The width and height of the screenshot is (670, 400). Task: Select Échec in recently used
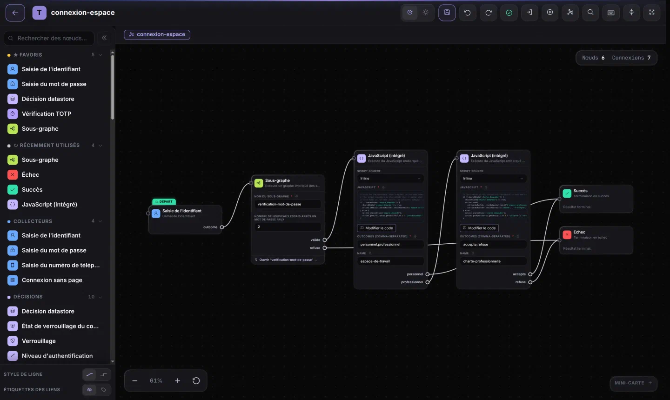coord(55,174)
